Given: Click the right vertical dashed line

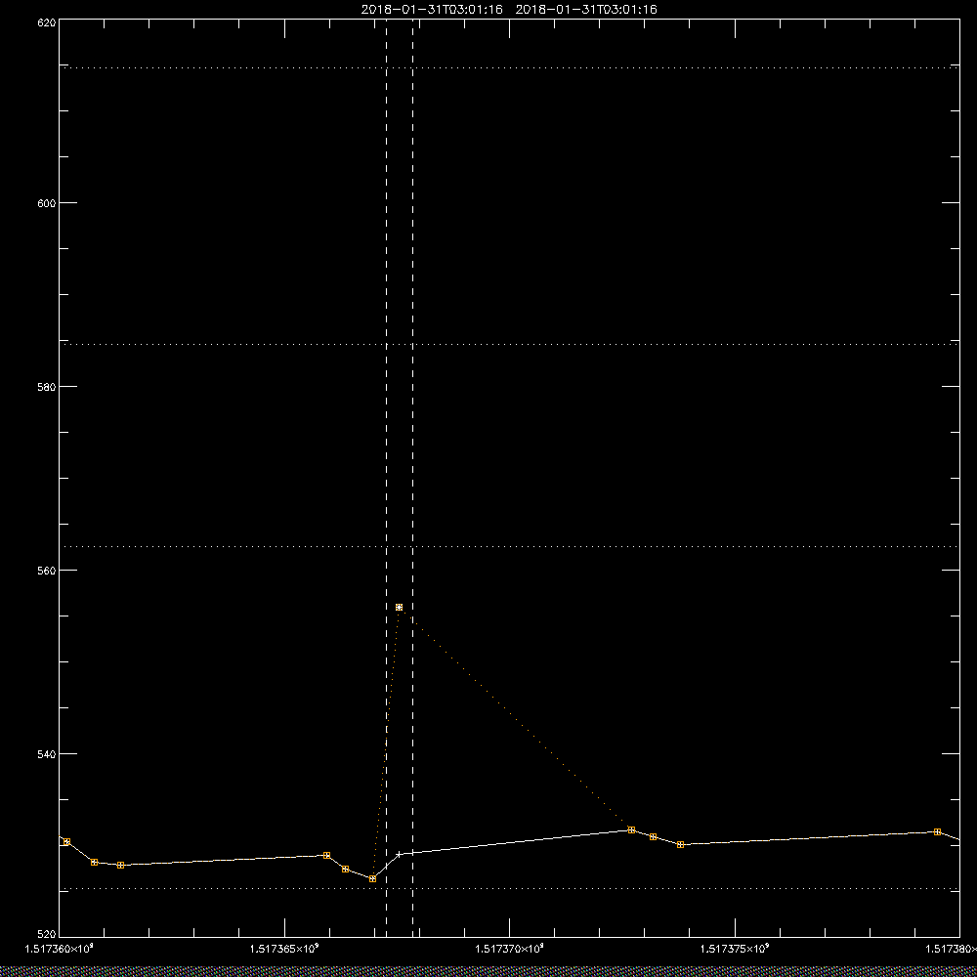Looking at the screenshot, I should coord(412,478).
